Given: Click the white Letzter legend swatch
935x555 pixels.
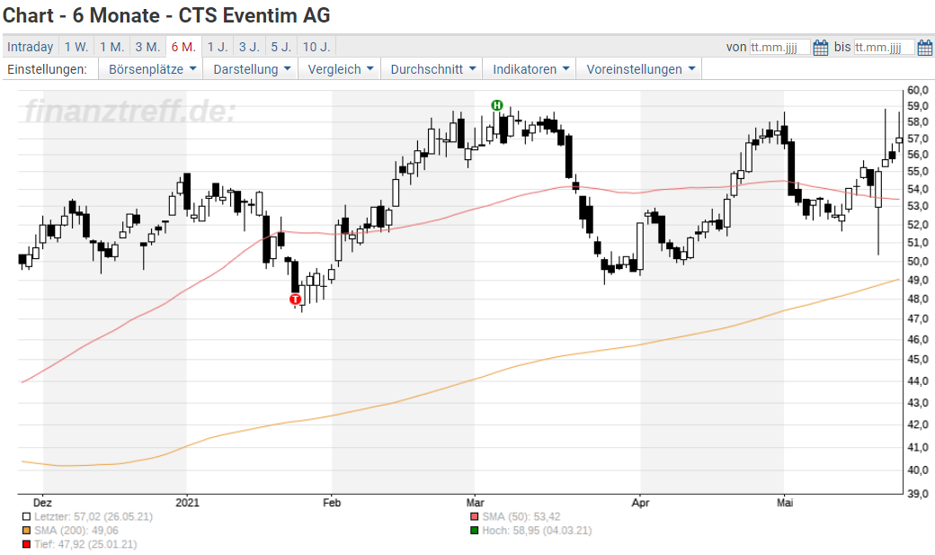Looking at the screenshot, I should pyautogui.click(x=26, y=517).
